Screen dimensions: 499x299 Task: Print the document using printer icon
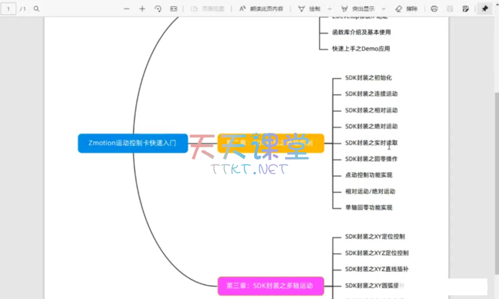point(434,9)
